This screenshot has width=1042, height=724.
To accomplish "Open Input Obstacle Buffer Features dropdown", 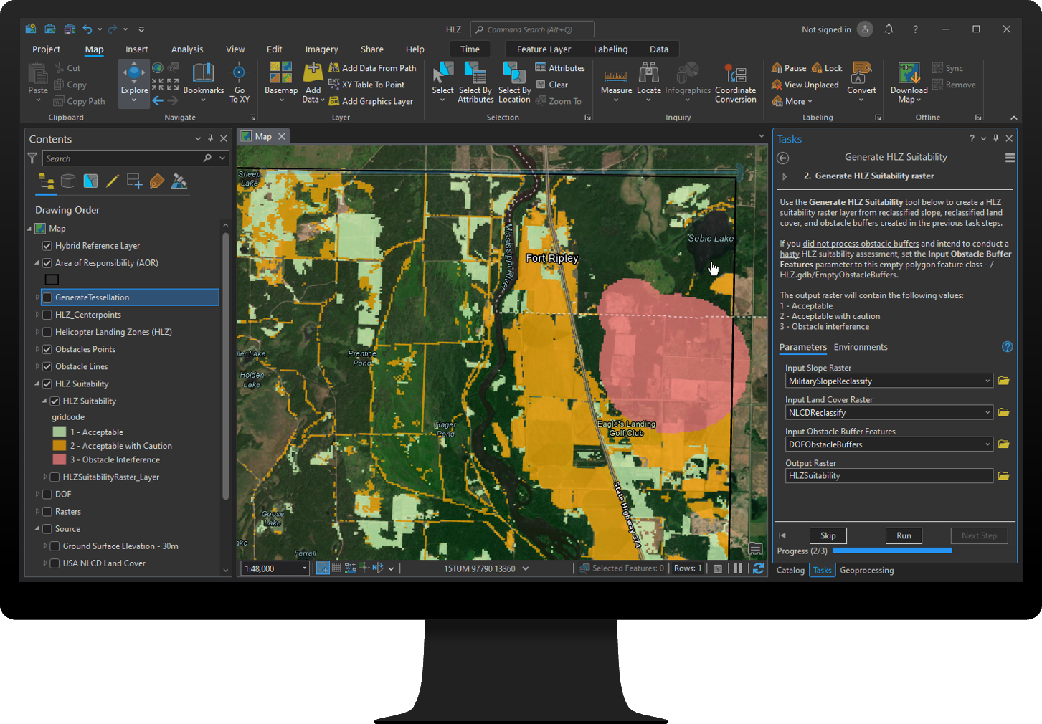I will [987, 444].
